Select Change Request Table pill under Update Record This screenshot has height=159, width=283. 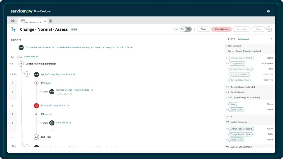241,134
